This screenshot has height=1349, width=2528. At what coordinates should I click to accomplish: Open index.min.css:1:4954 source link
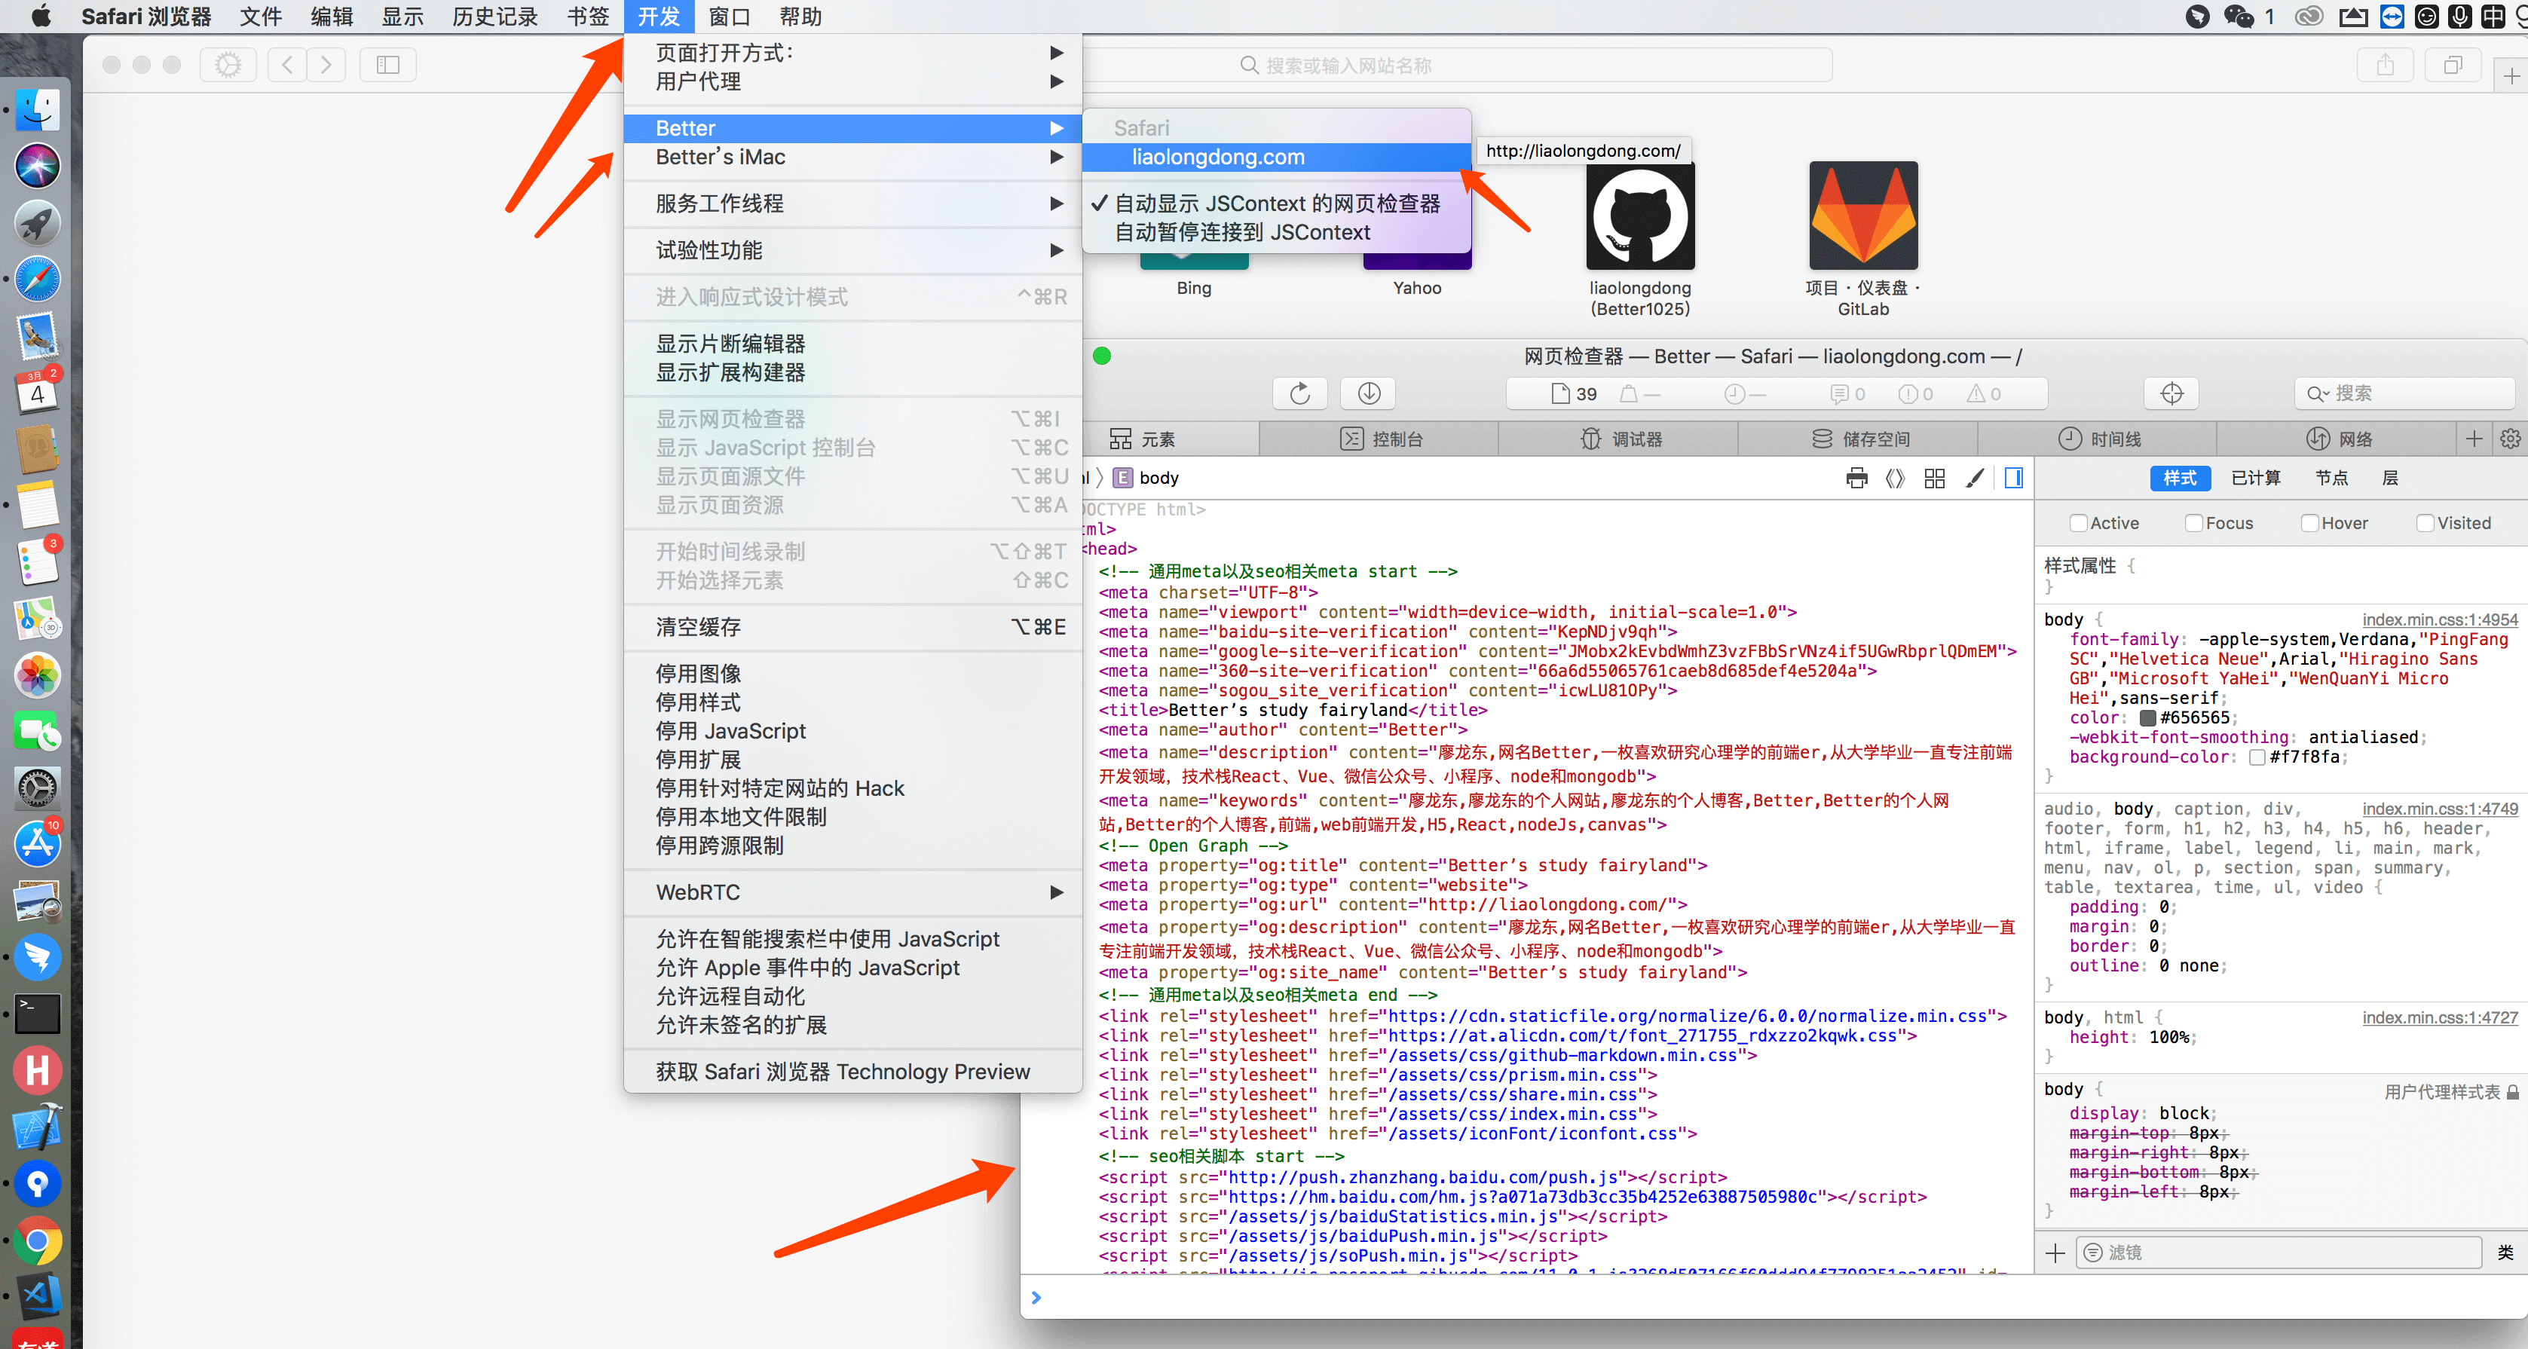(2440, 619)
